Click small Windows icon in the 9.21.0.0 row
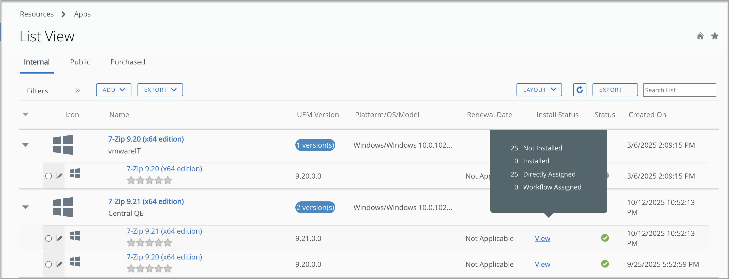This screenshot has width=729, height=279. [x=75, y=236]
